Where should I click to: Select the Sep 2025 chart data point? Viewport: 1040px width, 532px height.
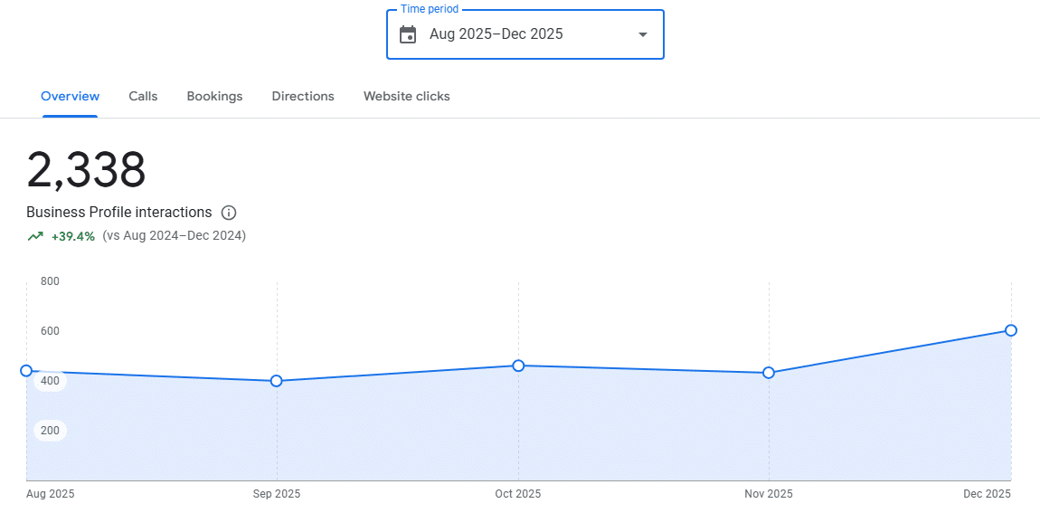277,381
